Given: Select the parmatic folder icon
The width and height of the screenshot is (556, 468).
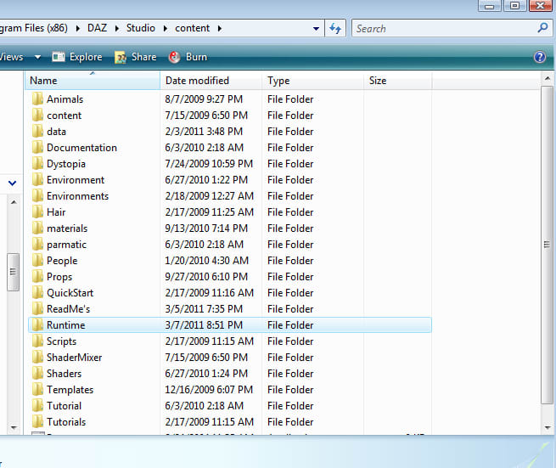Looking at the screenshot, I should tap(37, 245).
